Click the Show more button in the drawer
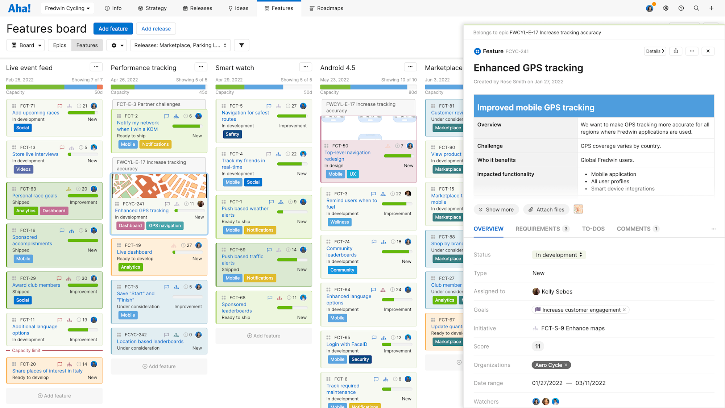725x408 pixels. [496, 209]
